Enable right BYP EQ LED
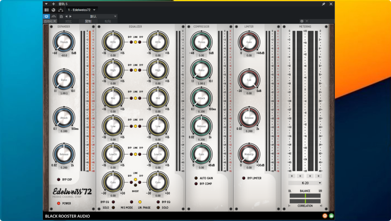 [x=158, y=202]
